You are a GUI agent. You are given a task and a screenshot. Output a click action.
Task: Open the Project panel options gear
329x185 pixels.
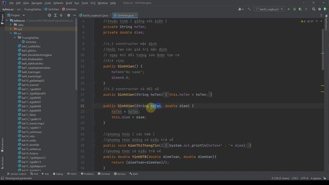click(68, 15)
